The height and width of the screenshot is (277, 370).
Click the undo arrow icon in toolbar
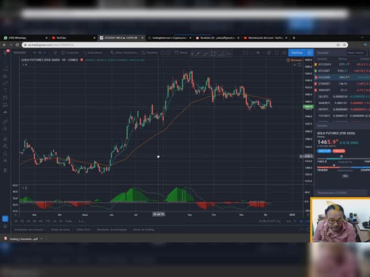(x=163, y=53)
